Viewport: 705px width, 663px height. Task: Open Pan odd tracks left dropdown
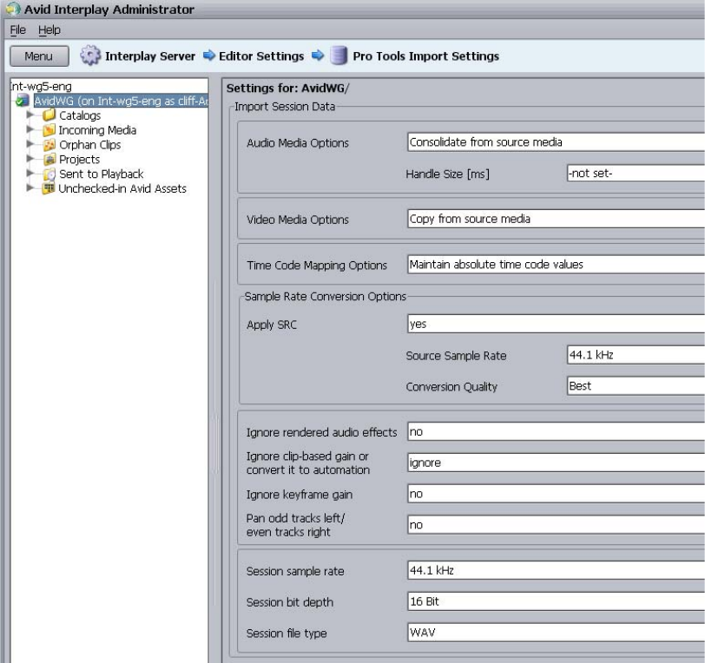(556, 525)
